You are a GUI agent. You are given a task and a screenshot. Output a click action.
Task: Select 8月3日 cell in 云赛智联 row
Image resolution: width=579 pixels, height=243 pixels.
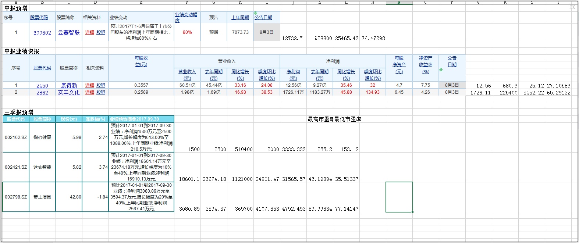pos(267,32)
